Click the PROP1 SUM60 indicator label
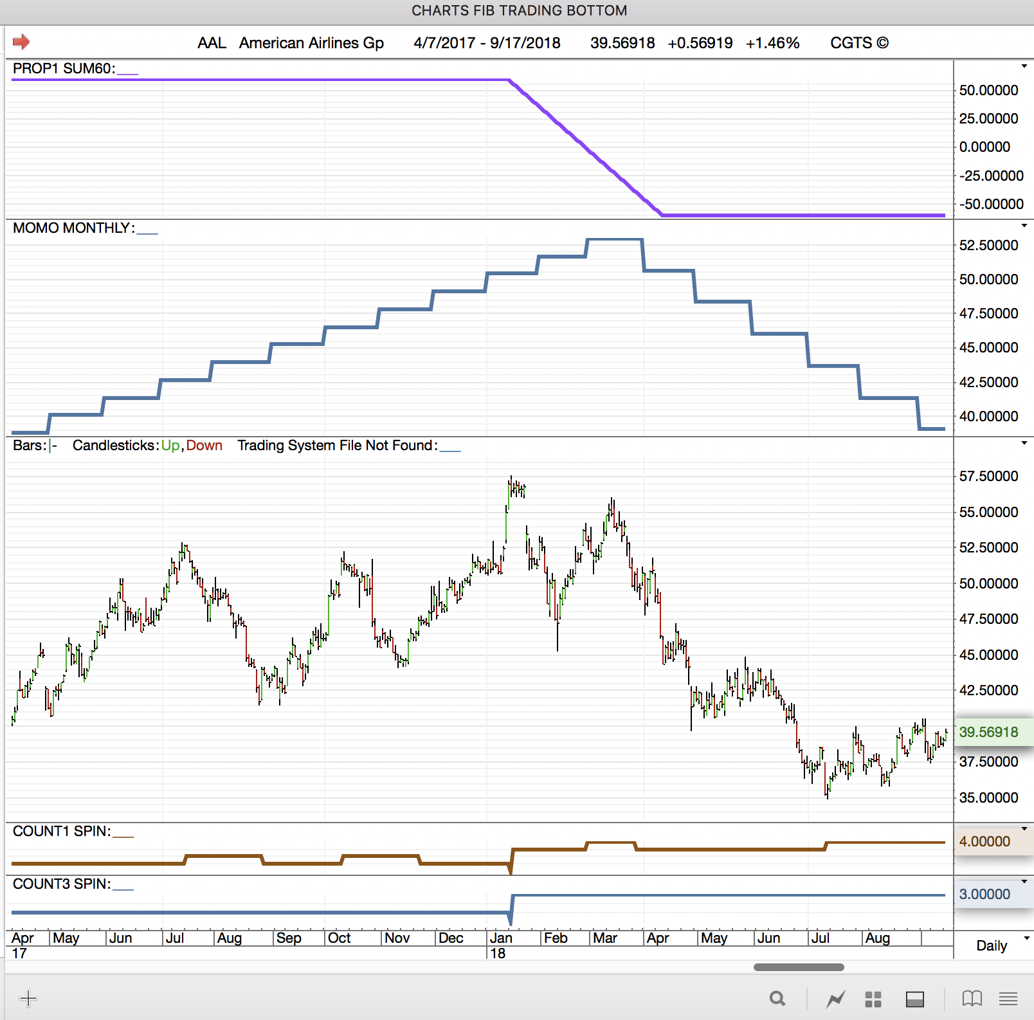Viewport: 1034px width, 1020px height. point(64,69)
